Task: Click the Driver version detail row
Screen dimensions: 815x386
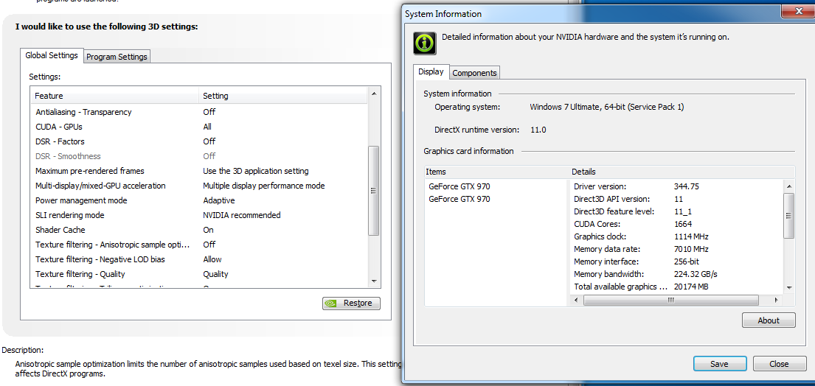Action: click(676, 186)
